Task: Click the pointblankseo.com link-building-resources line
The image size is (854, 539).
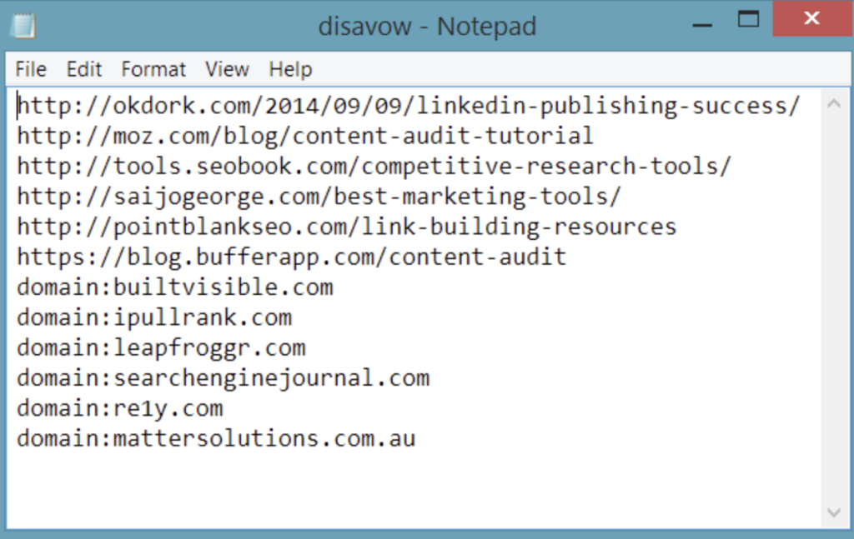Action: (x=346, y=227)
